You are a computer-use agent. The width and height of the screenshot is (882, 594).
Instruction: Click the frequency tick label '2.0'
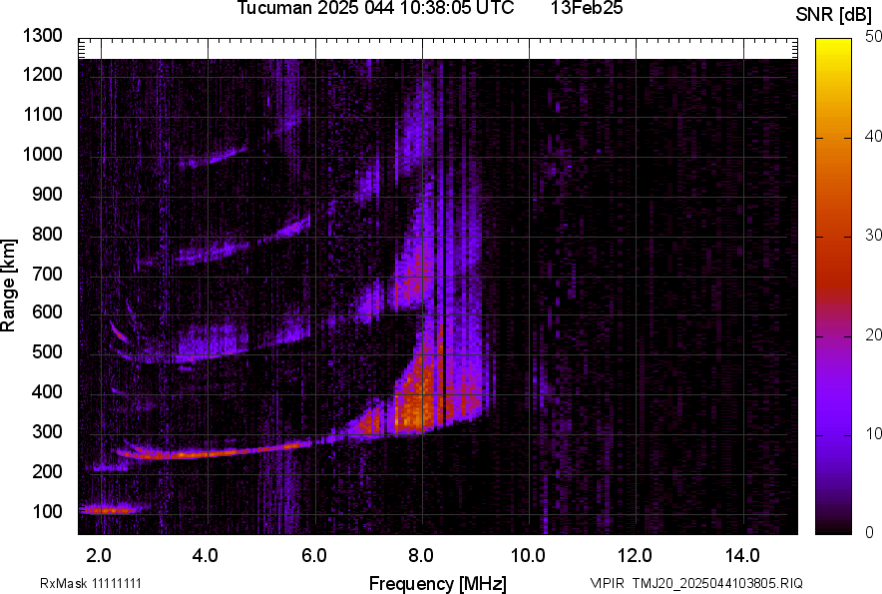pyautogui.click(x=99, y=556)
